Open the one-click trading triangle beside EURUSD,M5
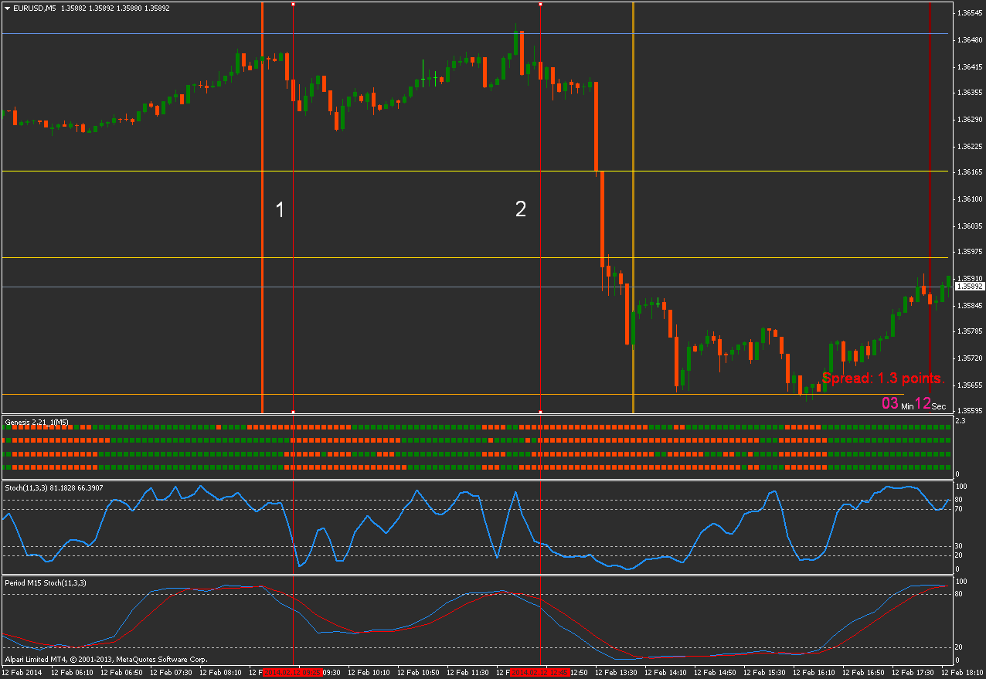 pos(7,8)
